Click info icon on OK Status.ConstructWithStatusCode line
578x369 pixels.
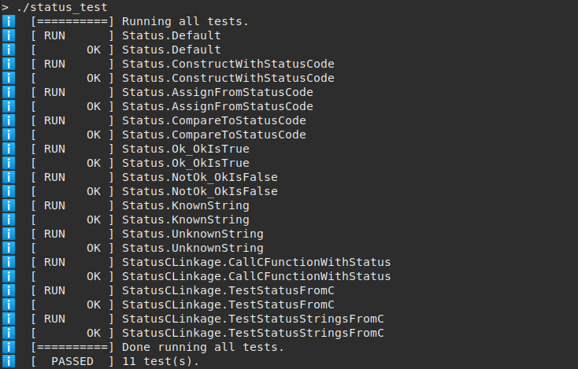(x=9, y=78)
